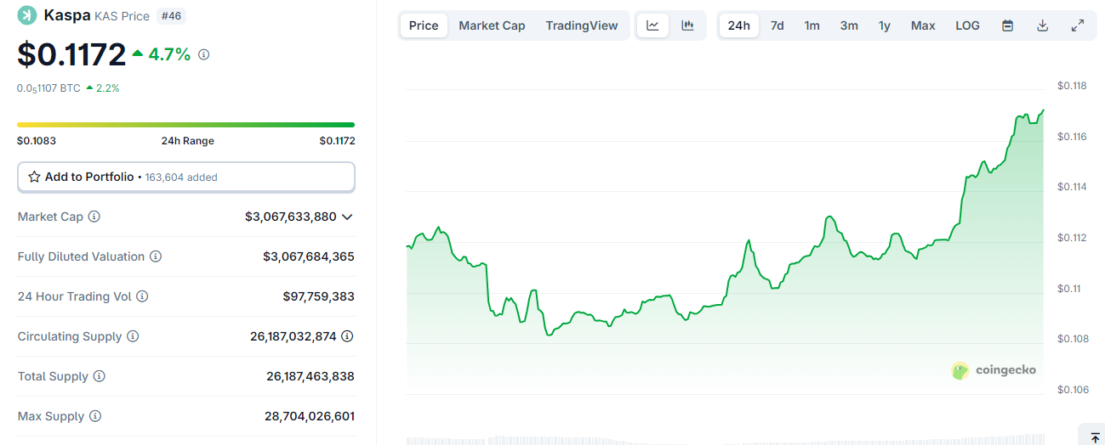Select the Max time range

[923, 25]
